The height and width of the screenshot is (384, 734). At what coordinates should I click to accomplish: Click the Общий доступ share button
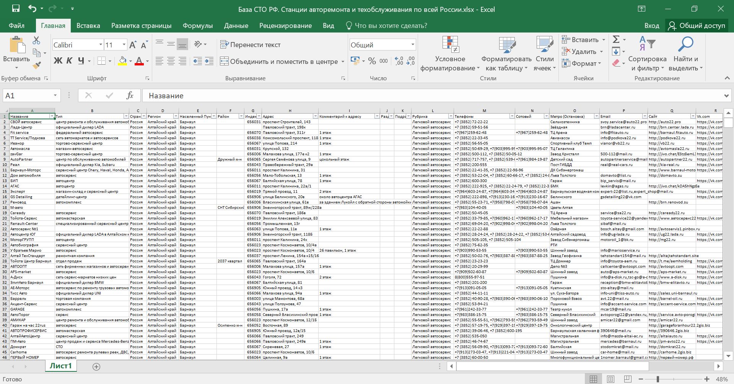(697, 26)
